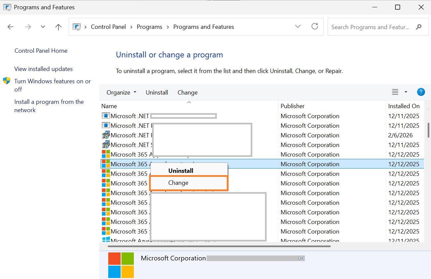This screenshot has height=279, width=431.
Task: Go up one level with the Up arrow
Action: [58, 27]
